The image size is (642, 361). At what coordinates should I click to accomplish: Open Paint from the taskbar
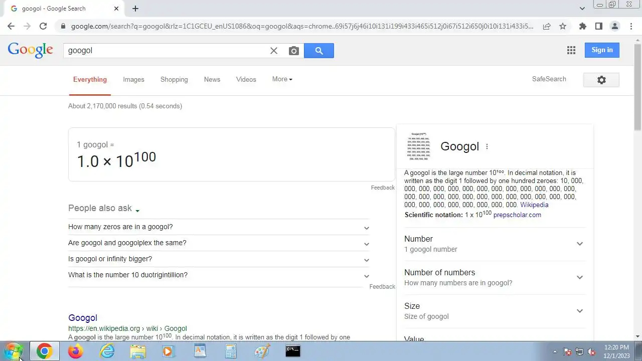tap(262, 351)
